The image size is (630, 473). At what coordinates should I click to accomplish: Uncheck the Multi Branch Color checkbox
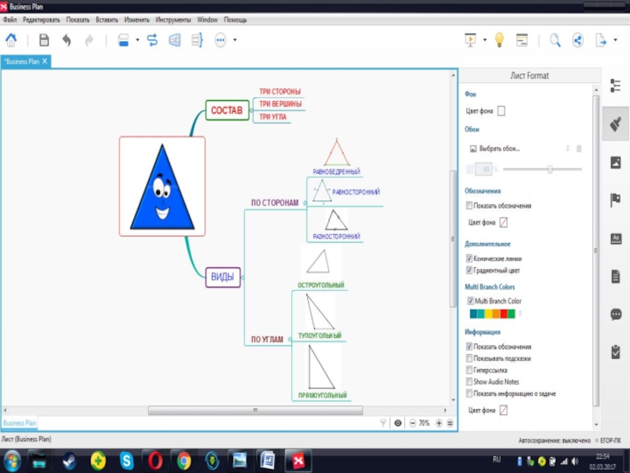pyautogui.click(x=469, y=301)
